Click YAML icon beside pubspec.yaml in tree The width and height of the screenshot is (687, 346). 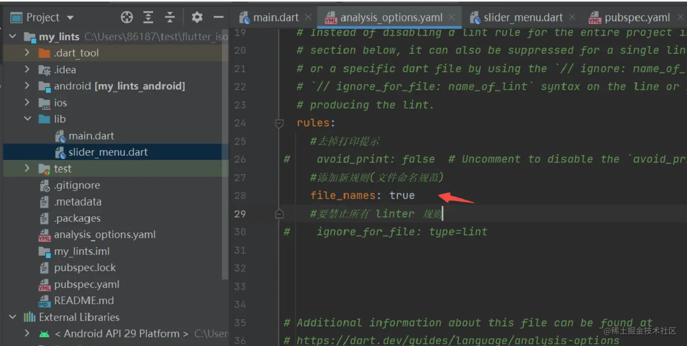[45, 285]
